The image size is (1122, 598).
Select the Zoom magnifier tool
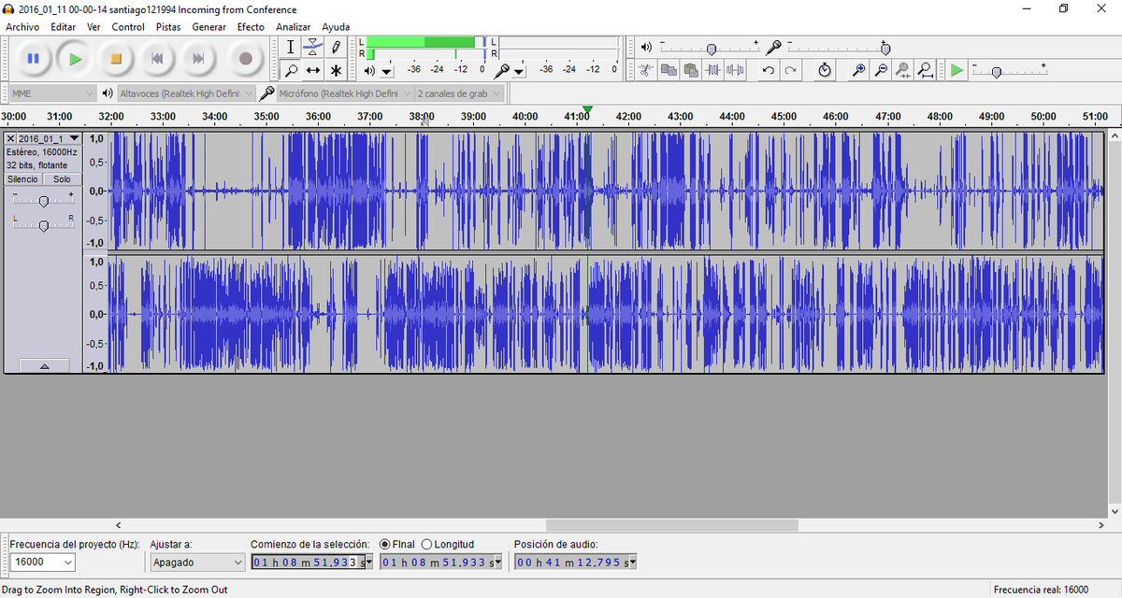pyautogui.click(x=291, y=70)
